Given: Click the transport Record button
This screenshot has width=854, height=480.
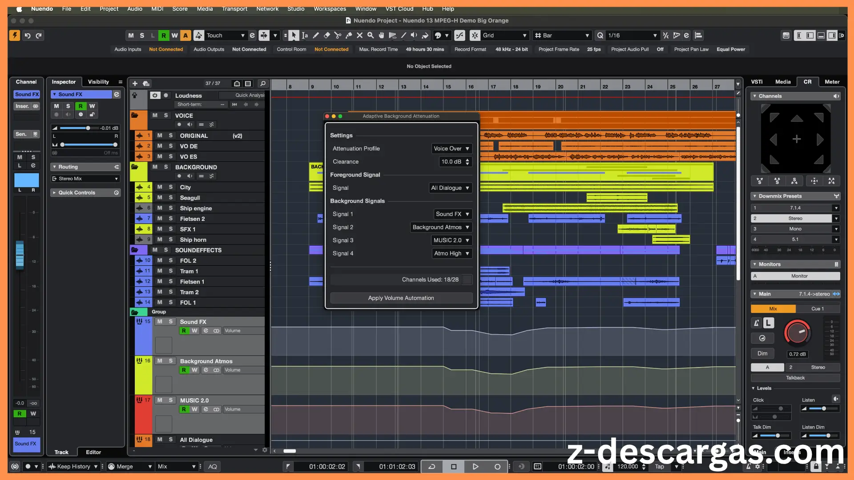Looking at the screenshot, I should (497, 467).
